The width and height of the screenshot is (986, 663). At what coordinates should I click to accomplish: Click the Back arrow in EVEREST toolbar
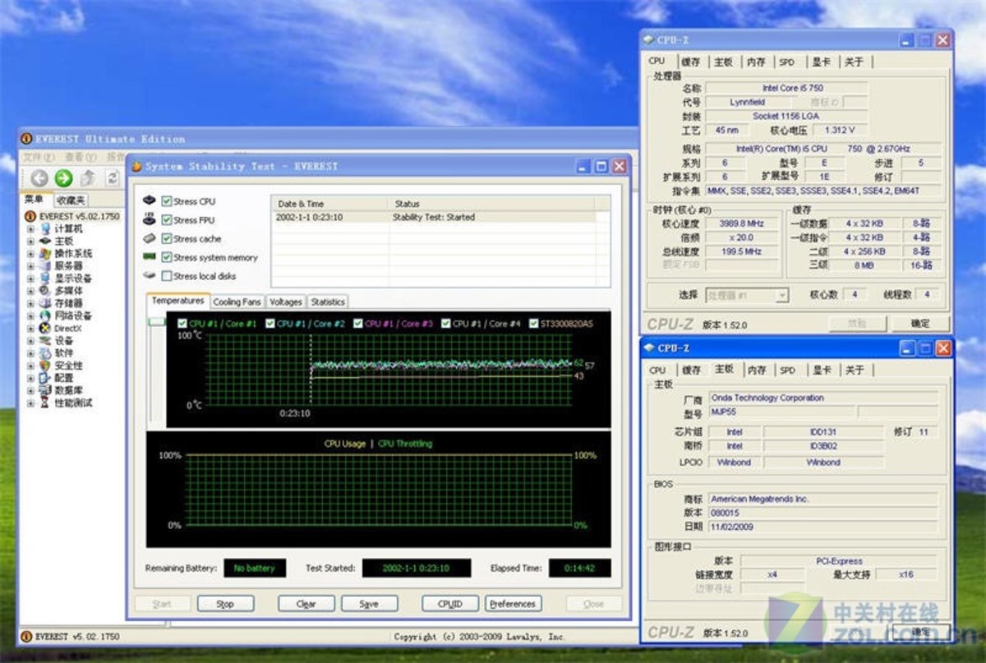39,177
